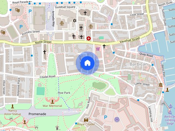This screenshot has height=131, width=175.
Task: Click the North Quay label
Action: 165,4
